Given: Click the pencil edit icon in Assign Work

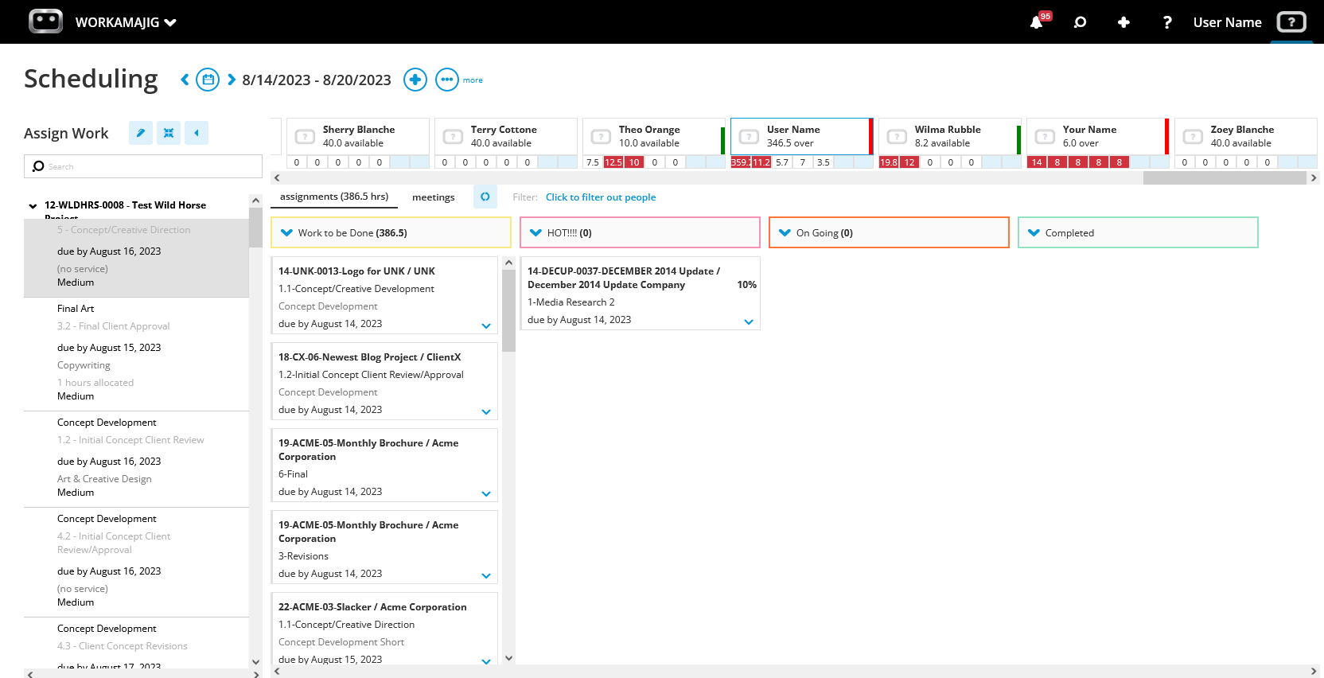Looking at the screenshot, I should pos(141,133).
